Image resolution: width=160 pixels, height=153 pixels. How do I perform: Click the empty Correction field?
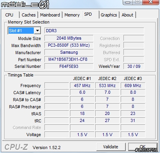[134, 38]
